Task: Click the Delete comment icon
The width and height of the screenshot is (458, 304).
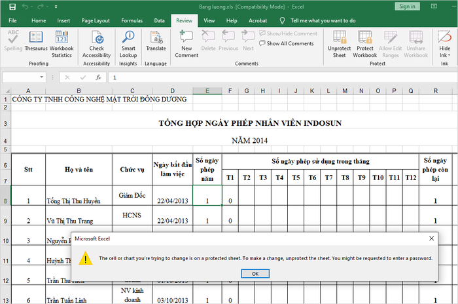Action: coord(208,41)
